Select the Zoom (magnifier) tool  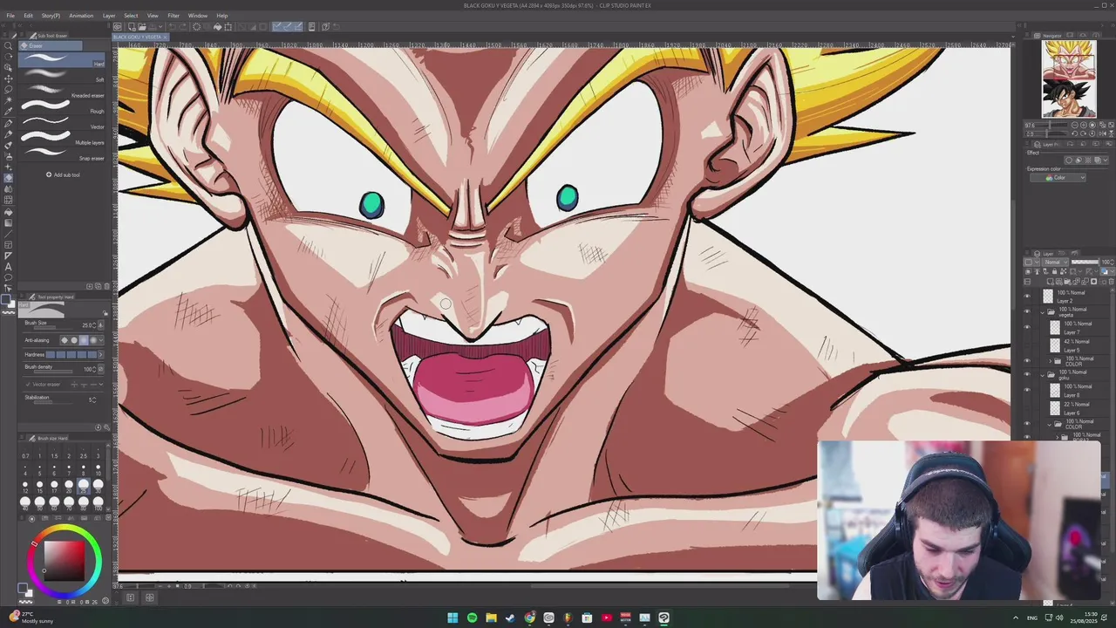[8, 45]
